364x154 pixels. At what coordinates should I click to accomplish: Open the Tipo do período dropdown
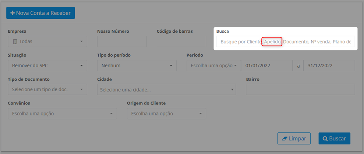pyautogui.click(x=137, y=66)
